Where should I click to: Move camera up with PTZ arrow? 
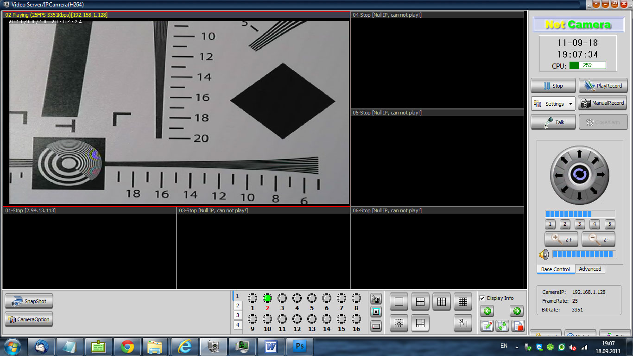tap(580, 153)
